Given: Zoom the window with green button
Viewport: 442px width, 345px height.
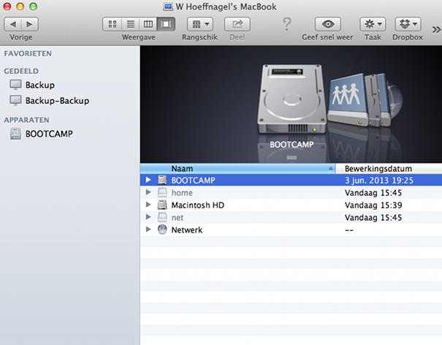Looking at the screenshot, I should pyautogui.click(x=34, y=7).
